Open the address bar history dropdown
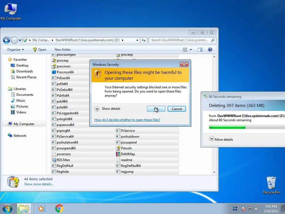 point(137,40)
